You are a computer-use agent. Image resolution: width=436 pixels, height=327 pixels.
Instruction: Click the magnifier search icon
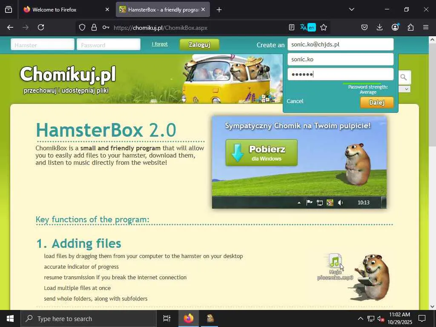coord(404,77)
